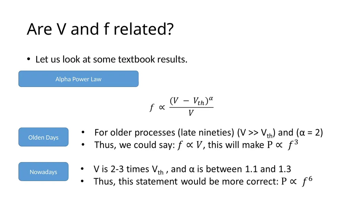Click the denominator V of the formula

[191, 113]
